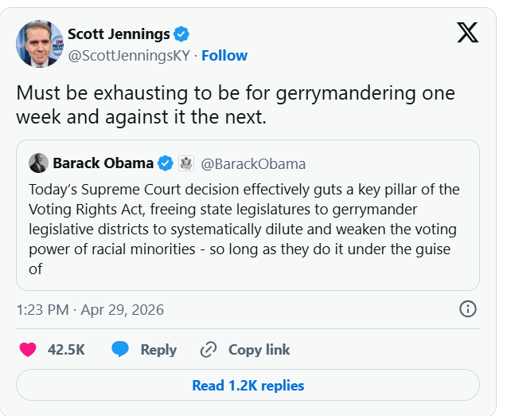The width and height of the screenshot is (511, 416).
Task: Click the Barack Obama display name
Action: coord(103,163)
